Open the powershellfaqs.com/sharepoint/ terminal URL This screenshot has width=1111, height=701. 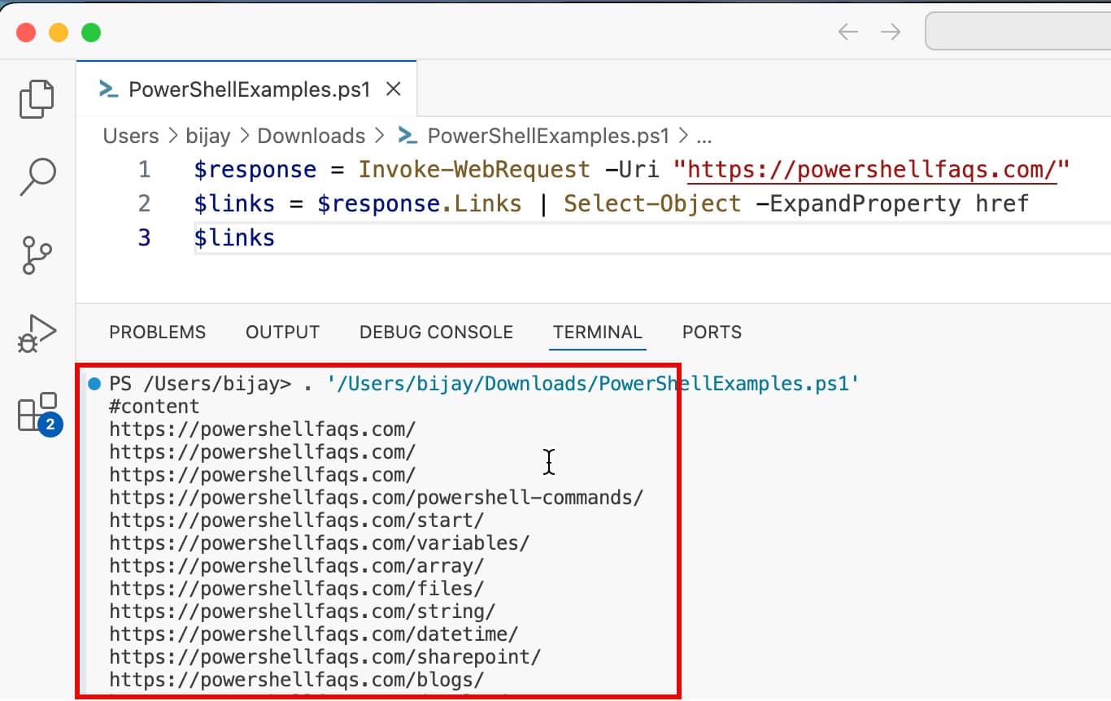(x=325, y=656)
